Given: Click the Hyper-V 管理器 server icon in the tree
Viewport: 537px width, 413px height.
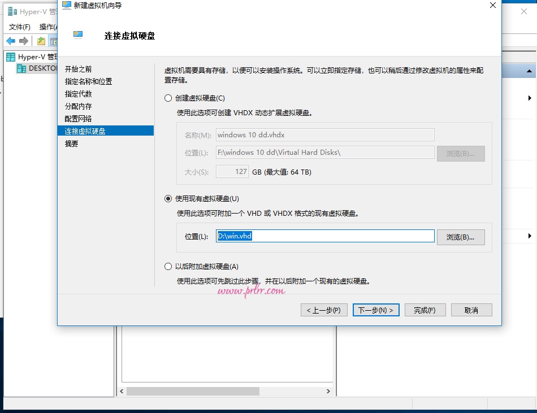Looking at the screenshot, I should [x=11, y=56].
